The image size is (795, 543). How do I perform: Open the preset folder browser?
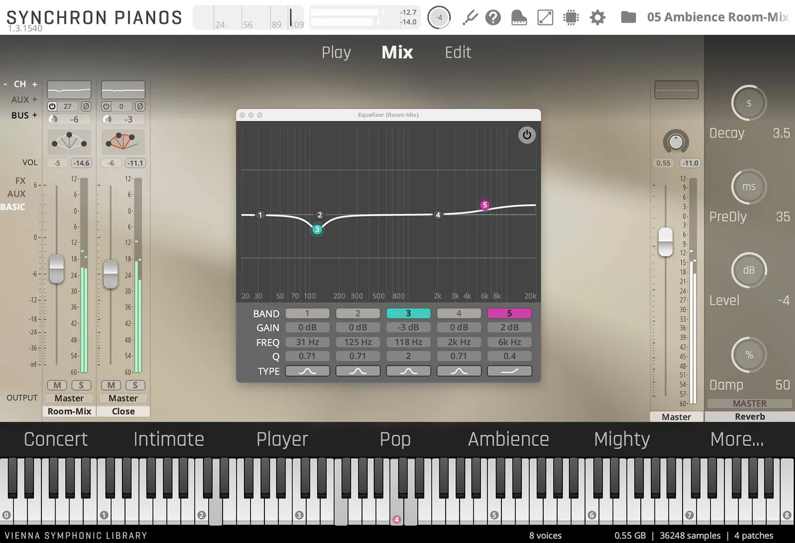628,17
